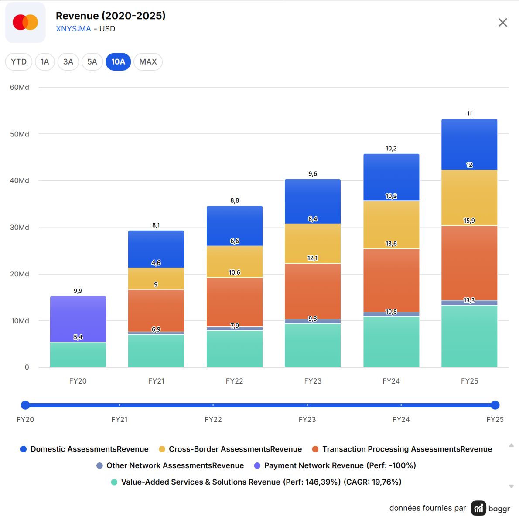Click the 60Md y-axis label
This screenshot has height=523, width=519.
[20, 87]
